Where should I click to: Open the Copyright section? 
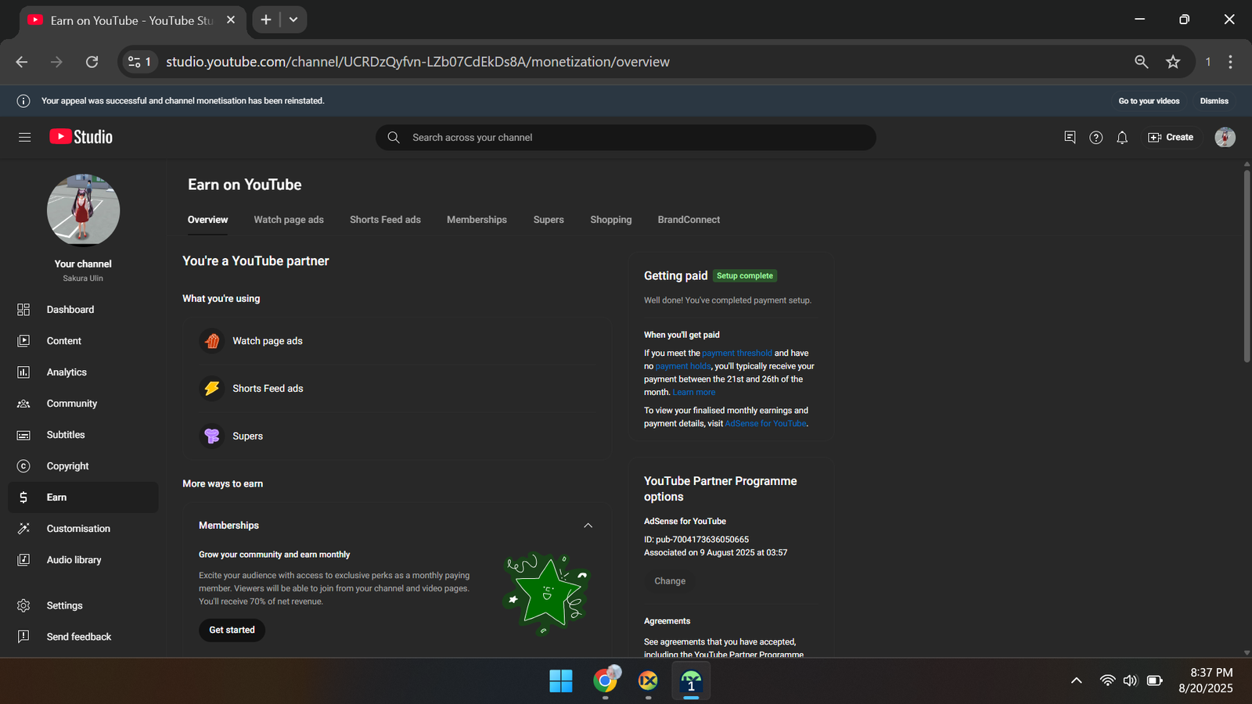point(83,466)
